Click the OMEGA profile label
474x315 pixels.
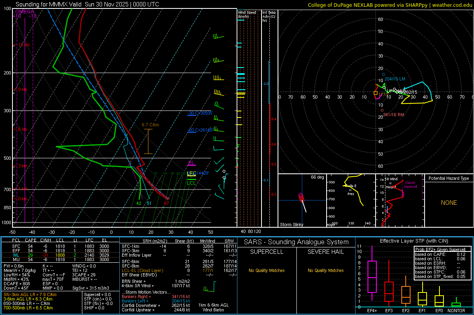click(25, 12)
